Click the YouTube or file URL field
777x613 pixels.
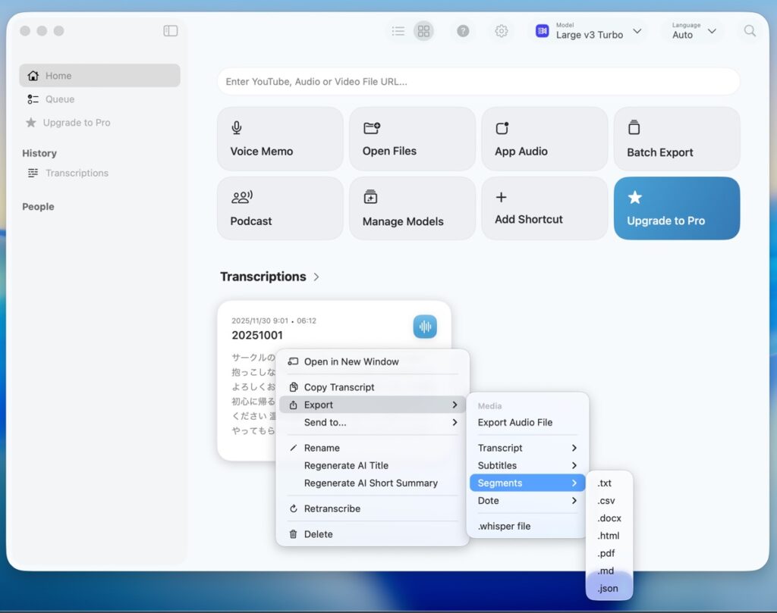(x=478, y=82)
